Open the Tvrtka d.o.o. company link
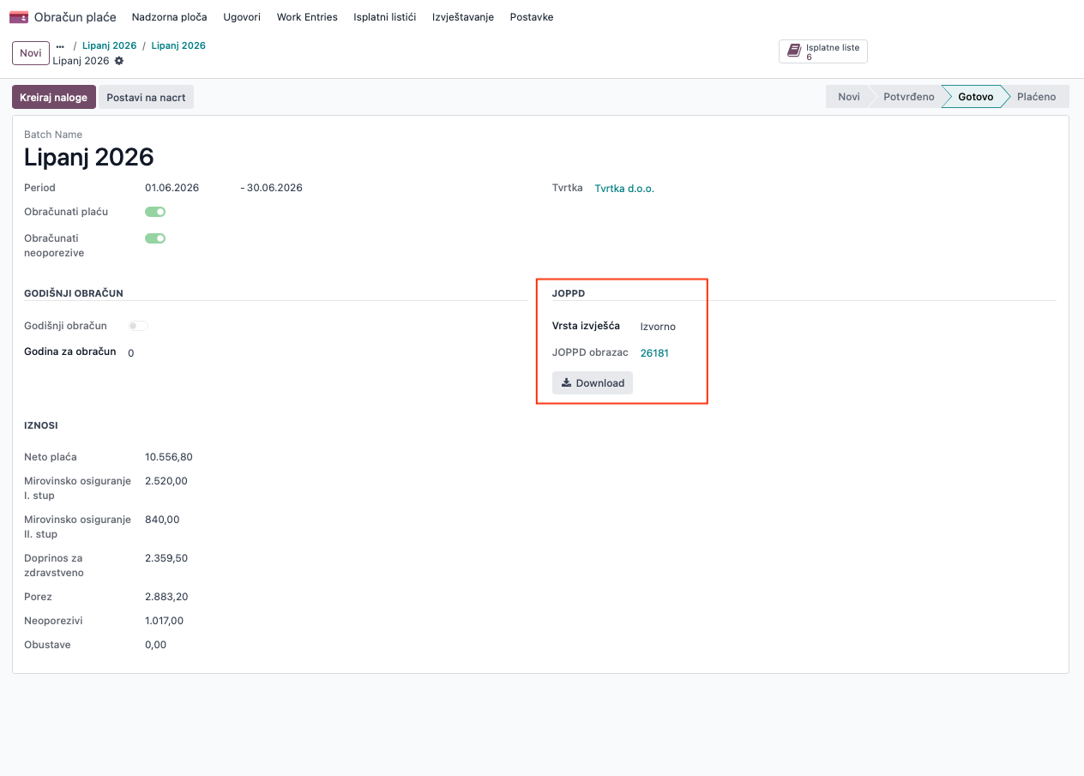Image resolution: width=1084 pixels, height=776 pixels. point(624,189)
